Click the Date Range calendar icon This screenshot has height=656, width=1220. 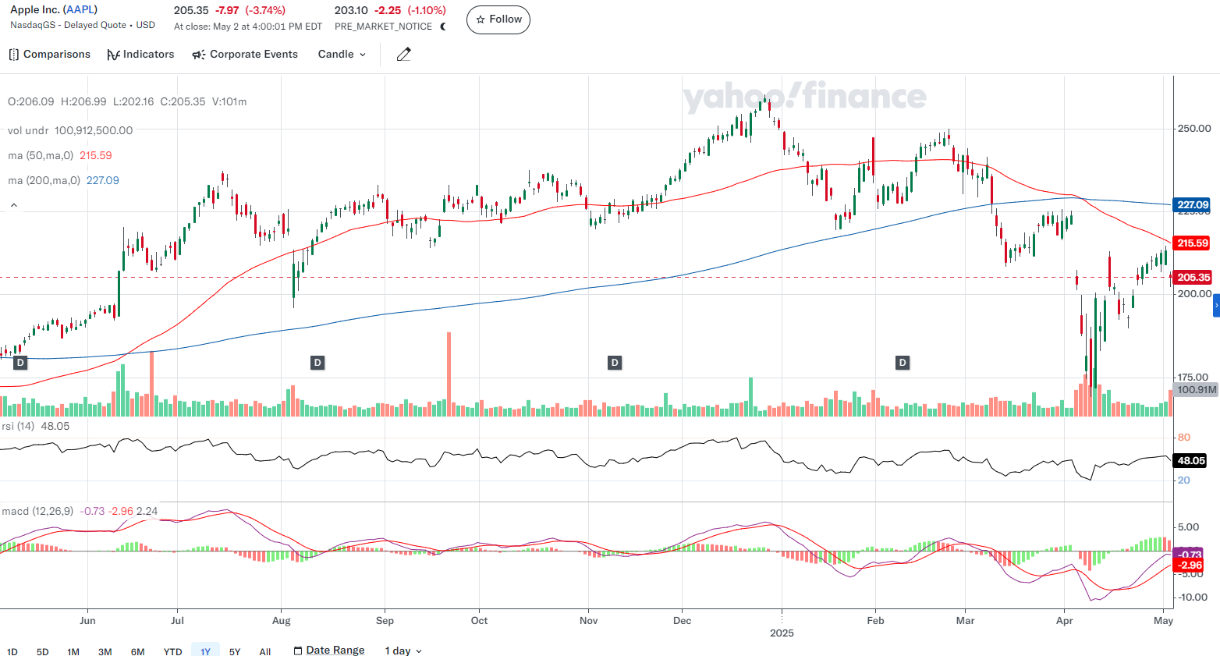click(298, 651)
